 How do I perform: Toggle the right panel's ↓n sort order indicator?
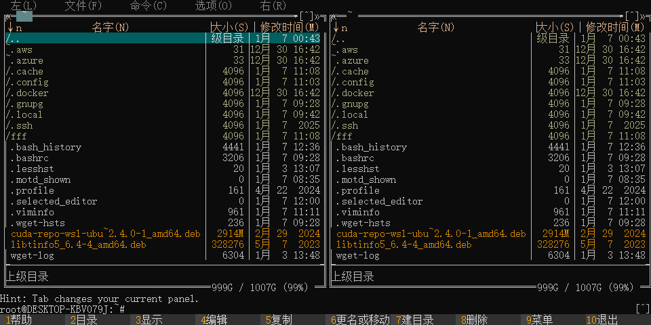pyautogui.click(x=340, y=28)
